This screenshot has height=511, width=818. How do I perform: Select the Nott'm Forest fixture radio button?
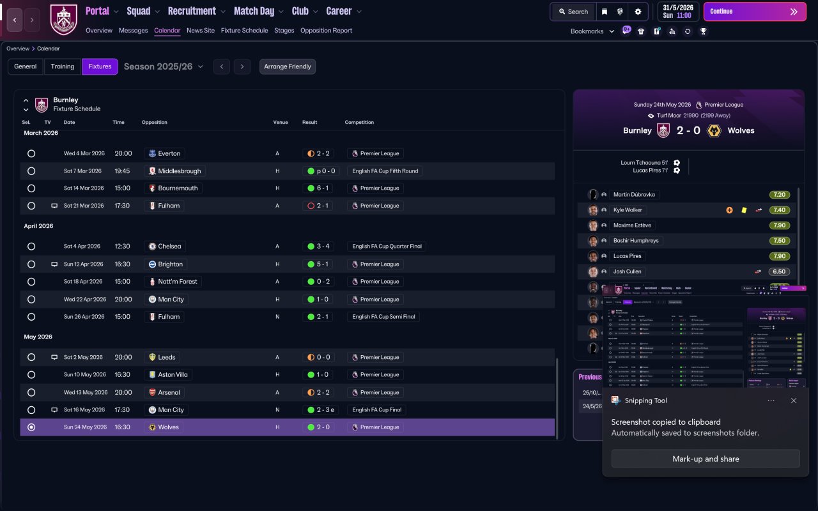coord(31,282)
